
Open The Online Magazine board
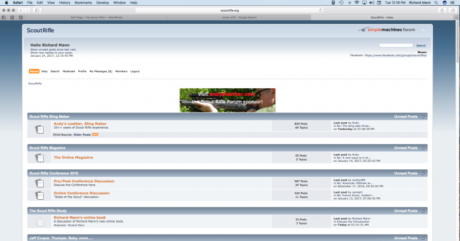click(74, 158)
